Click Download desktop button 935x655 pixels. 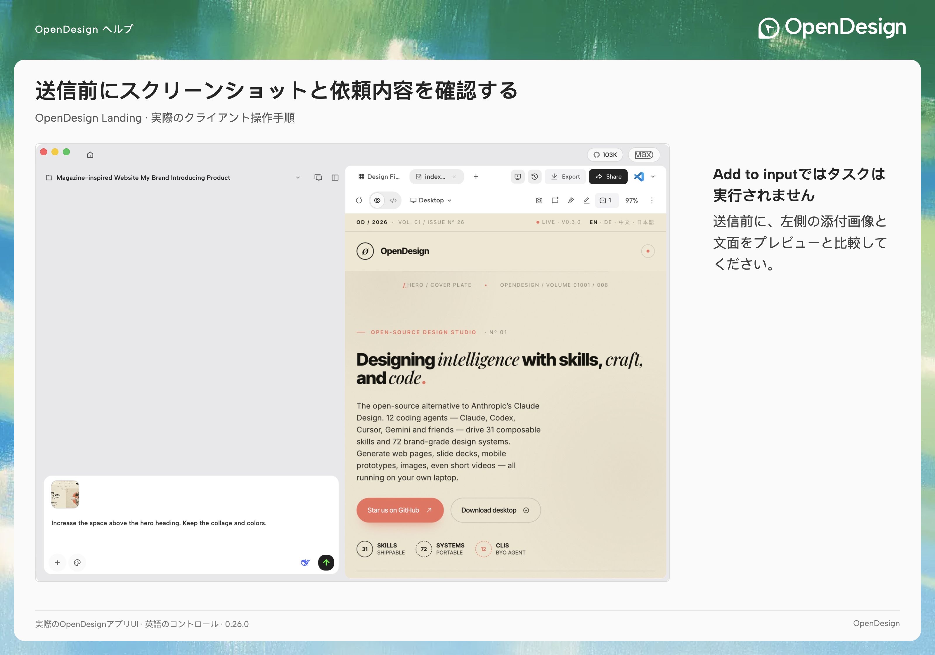click(x=496, y=510)
